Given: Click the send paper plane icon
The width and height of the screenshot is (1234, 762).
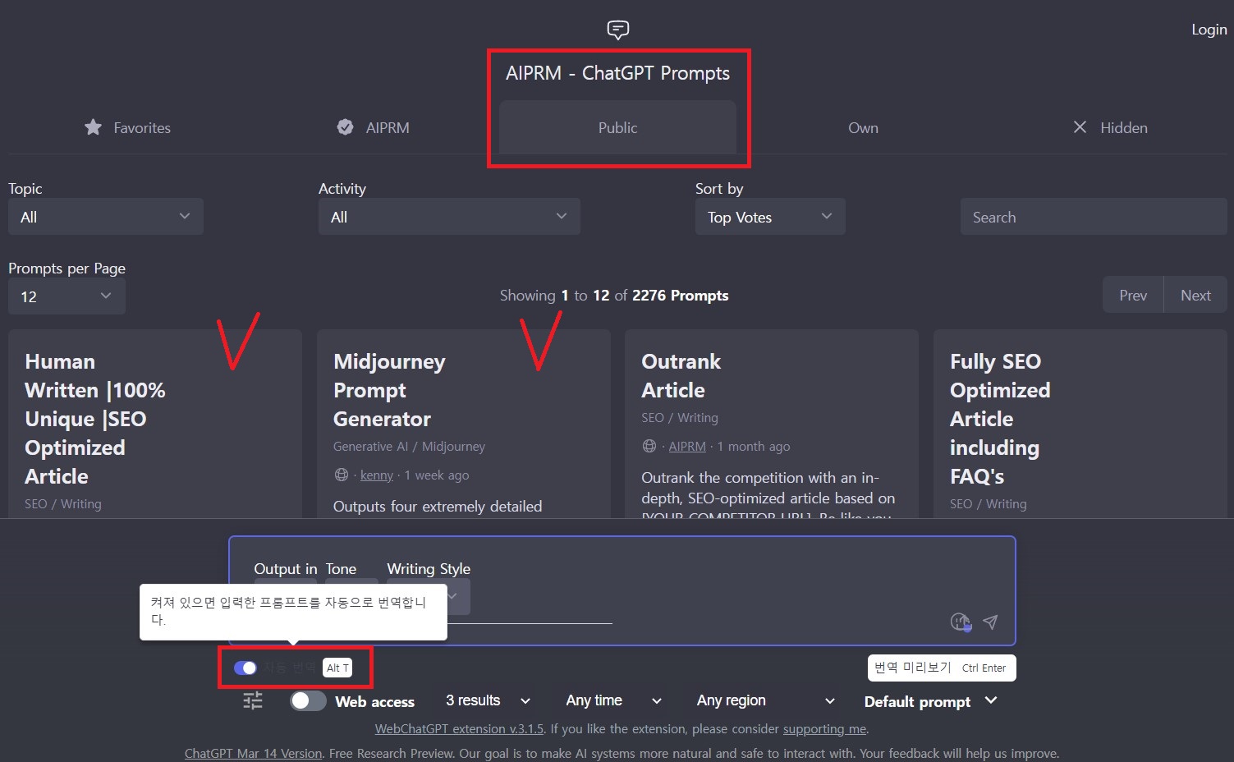Looking at the screenshot, I should pyautogui.click(x=990, y=622).
